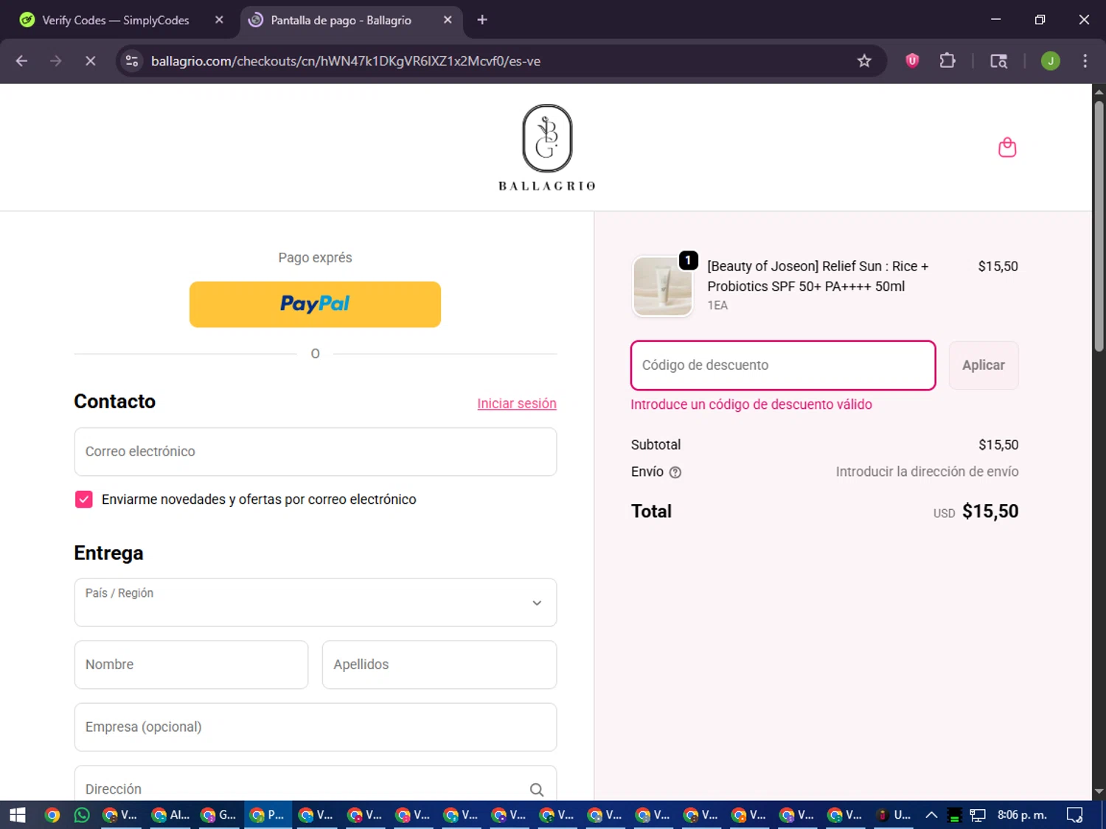Show hidden system tray icons
The height and width of the screenshot is (829, 1106).
(x=931, y=815)
